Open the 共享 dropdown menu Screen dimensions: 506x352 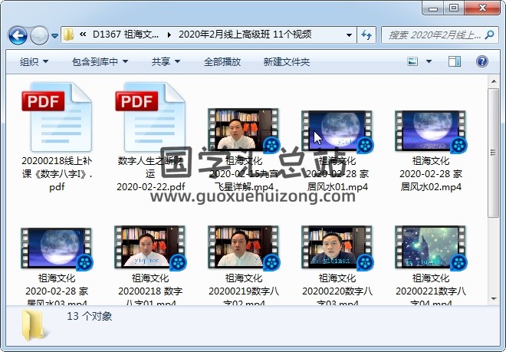tap(166, 61)
